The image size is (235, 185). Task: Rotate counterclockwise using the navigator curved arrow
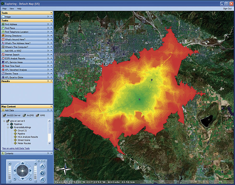[x=15, y=179]
